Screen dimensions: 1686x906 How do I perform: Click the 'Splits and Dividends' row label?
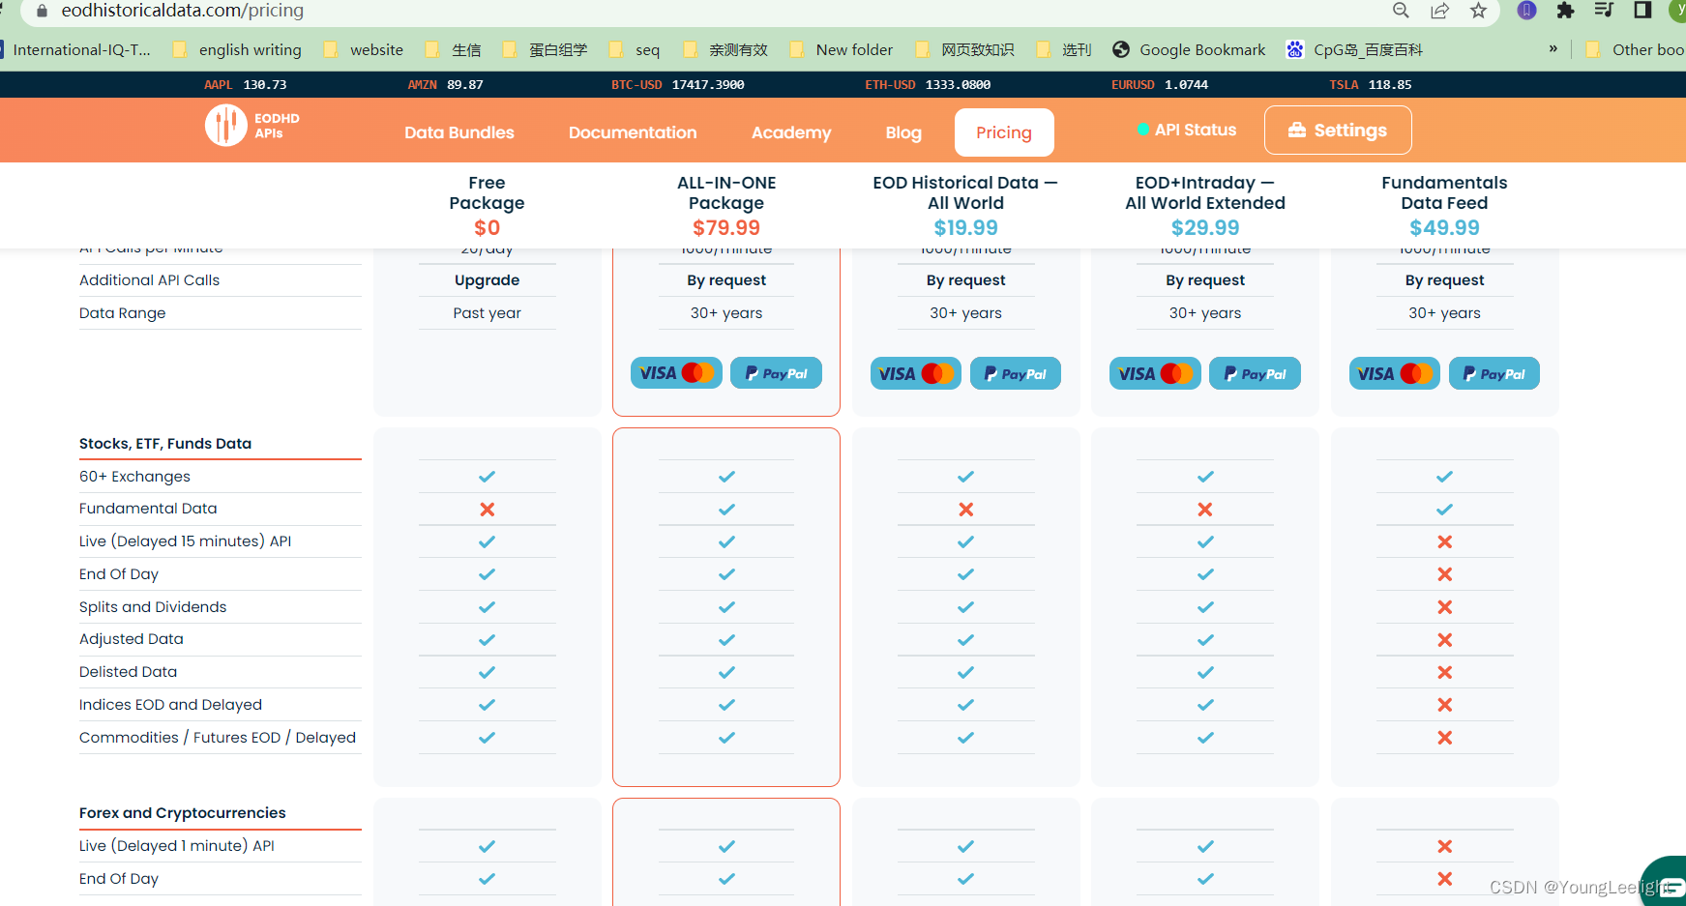[153, 607]
